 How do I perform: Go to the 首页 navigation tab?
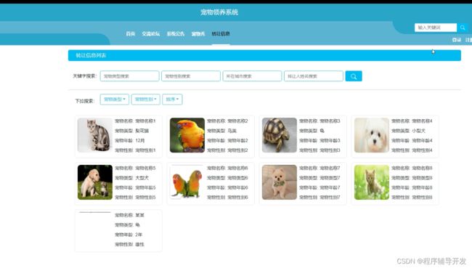pyautogui.click(x=130, y=33)
